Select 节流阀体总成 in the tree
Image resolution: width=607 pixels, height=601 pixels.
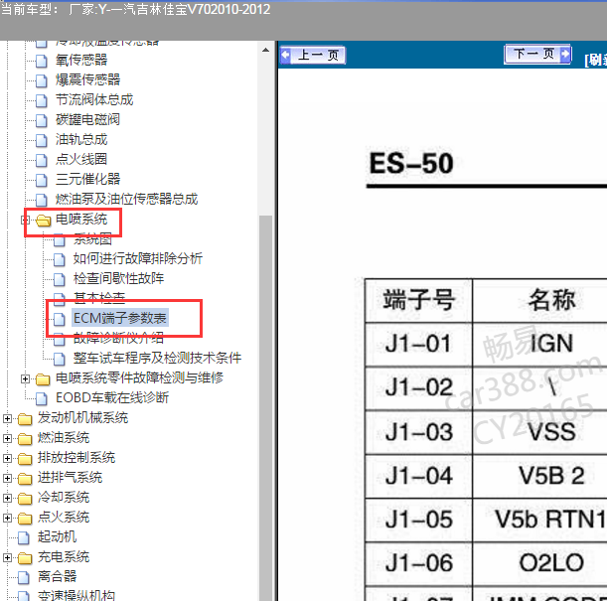(x=94, y=100)
